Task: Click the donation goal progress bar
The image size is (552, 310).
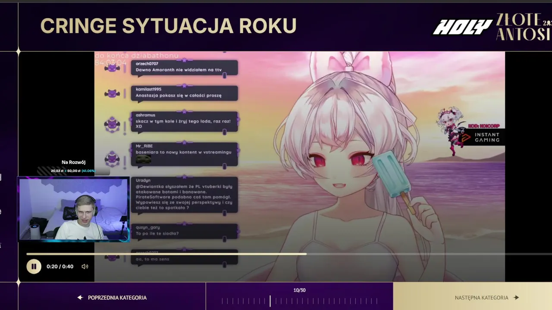Action: pyautogui.click(x=73, y=171)
